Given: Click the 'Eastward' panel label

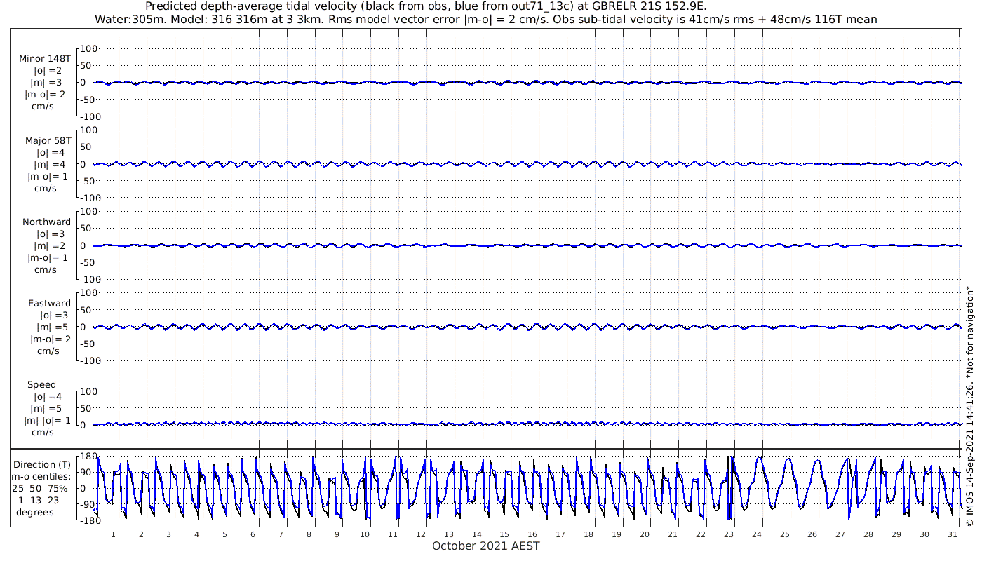Looking at the screenshot, I should 49,304.
